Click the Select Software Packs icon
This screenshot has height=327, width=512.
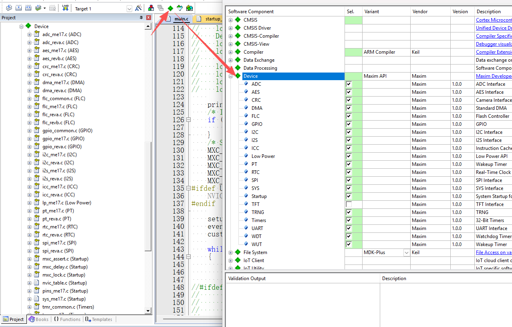click(x=180, y=8)
